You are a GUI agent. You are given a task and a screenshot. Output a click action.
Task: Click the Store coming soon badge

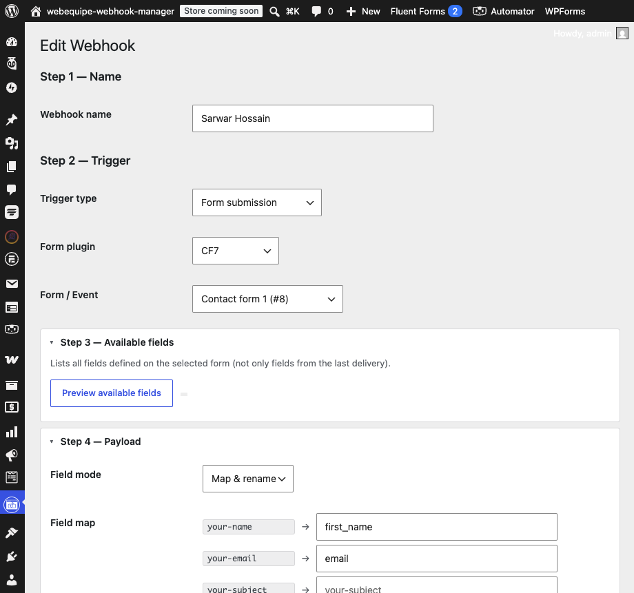point(221,11)
